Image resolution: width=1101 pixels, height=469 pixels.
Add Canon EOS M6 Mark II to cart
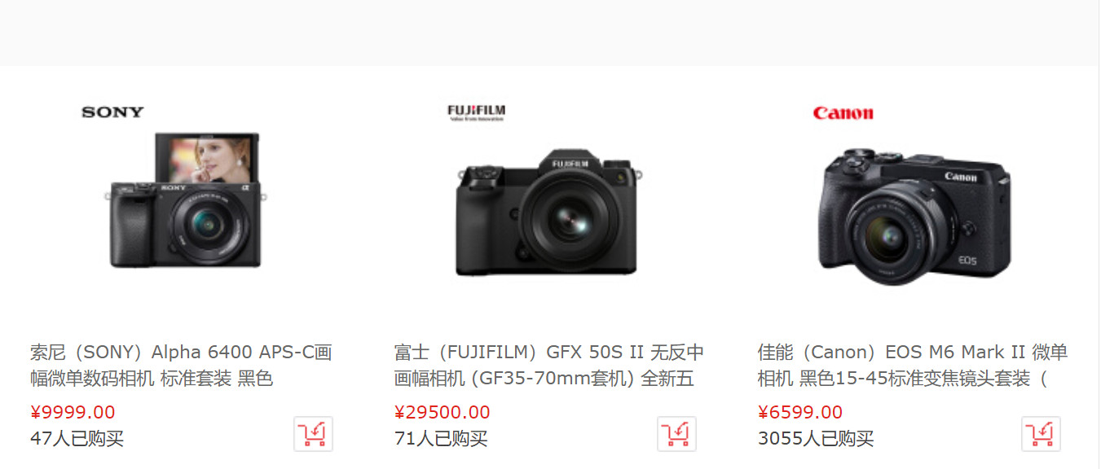1041,434
